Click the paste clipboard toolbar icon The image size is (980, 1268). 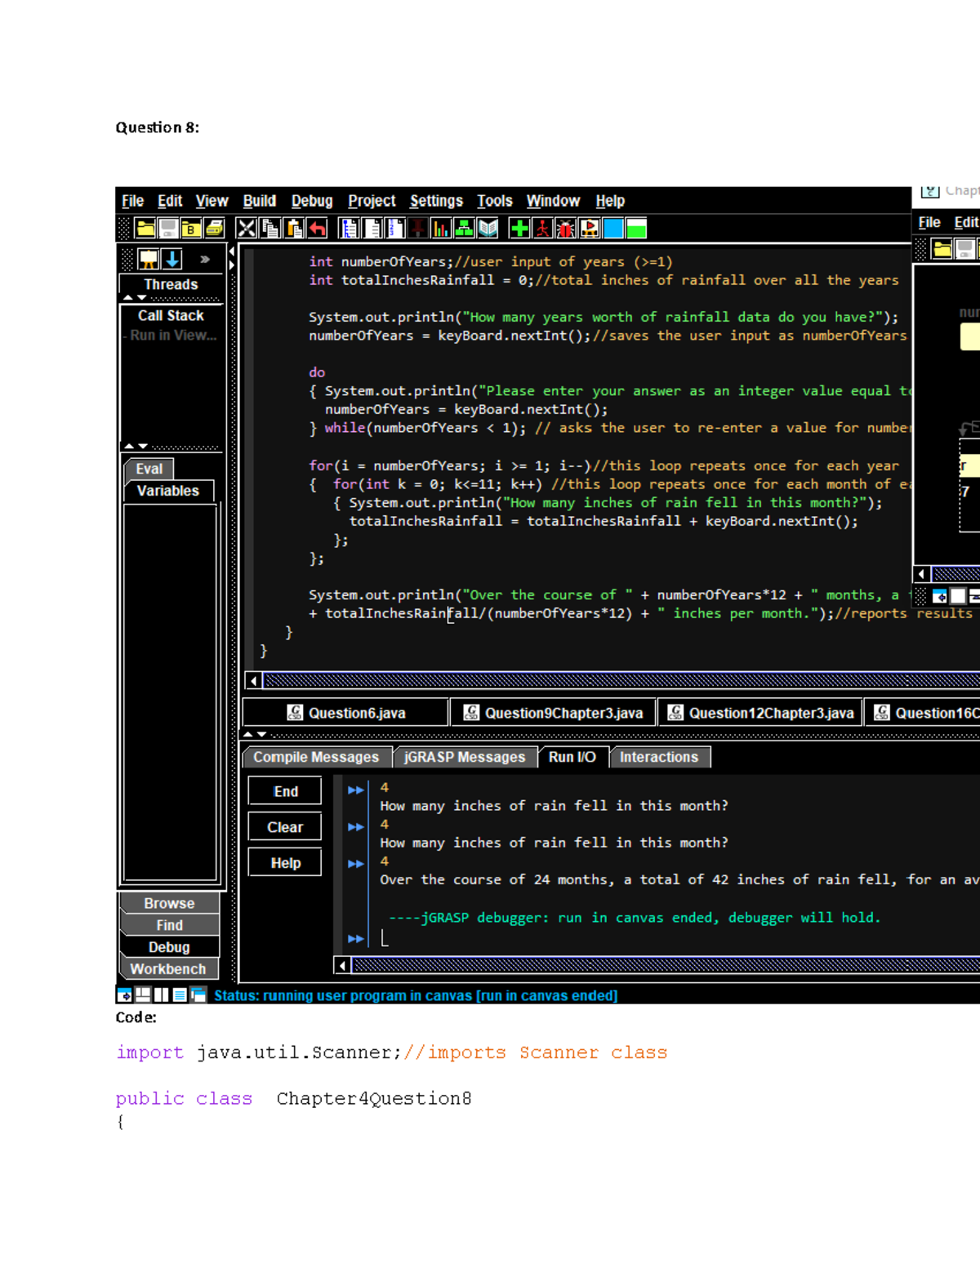click(292, 229)
